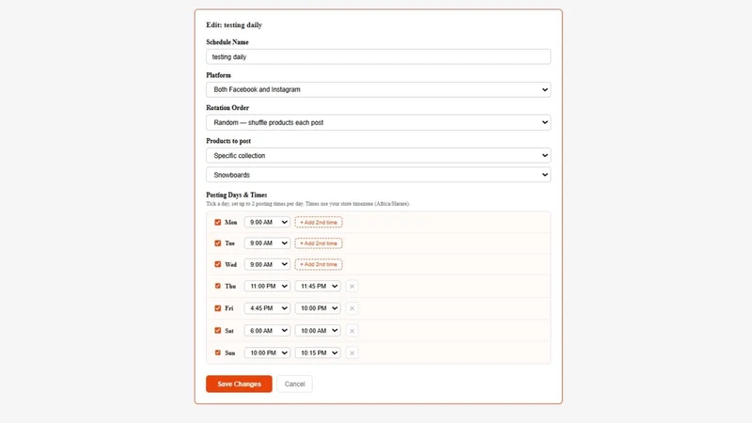752x423 pixels.
Task: Remove Sunday's second posting time
Action: (352, 353)
